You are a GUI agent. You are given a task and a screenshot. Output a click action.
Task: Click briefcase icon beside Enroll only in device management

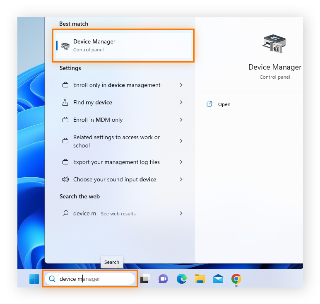coord(65,85)
